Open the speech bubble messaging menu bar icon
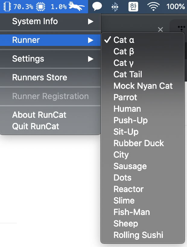This screenshot has width=187, height=247. 97,6
